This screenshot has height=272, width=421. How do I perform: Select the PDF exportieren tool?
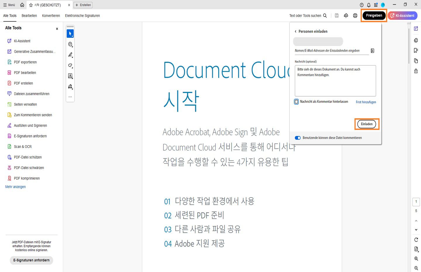point(22,62)
